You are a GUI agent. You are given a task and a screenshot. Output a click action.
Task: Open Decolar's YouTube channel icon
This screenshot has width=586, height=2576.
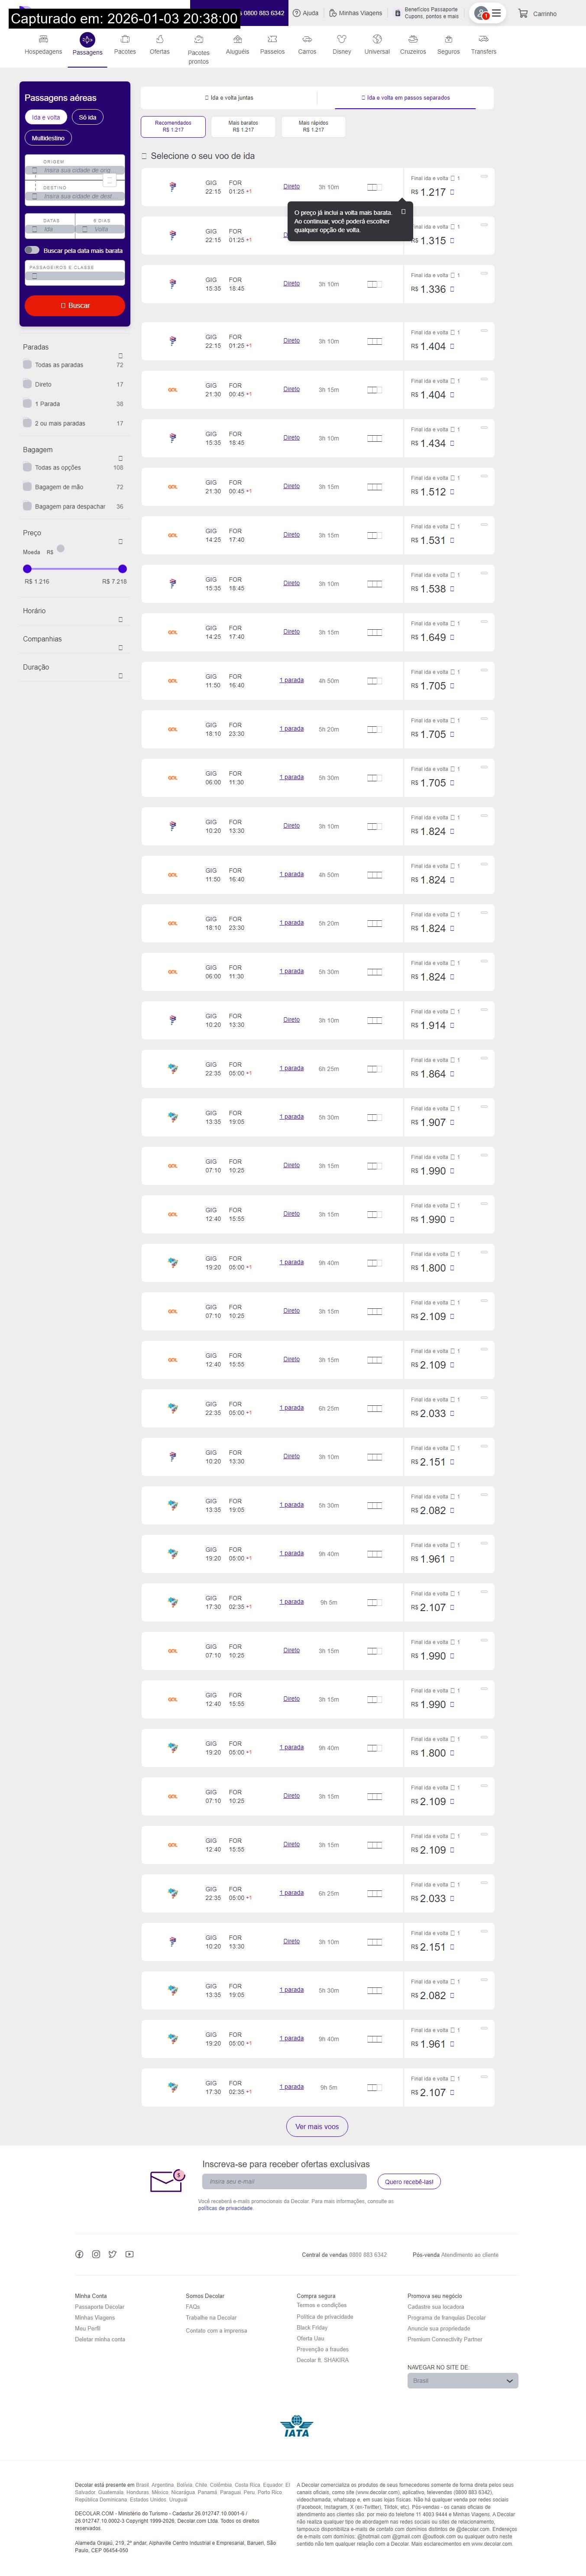(129, 2254)
